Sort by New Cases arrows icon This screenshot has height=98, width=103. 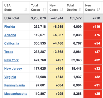[x=62, y=10]
